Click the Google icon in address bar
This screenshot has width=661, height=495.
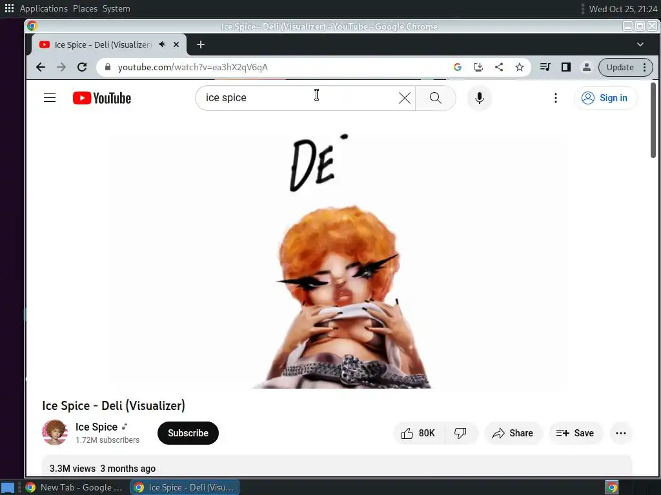458,67
